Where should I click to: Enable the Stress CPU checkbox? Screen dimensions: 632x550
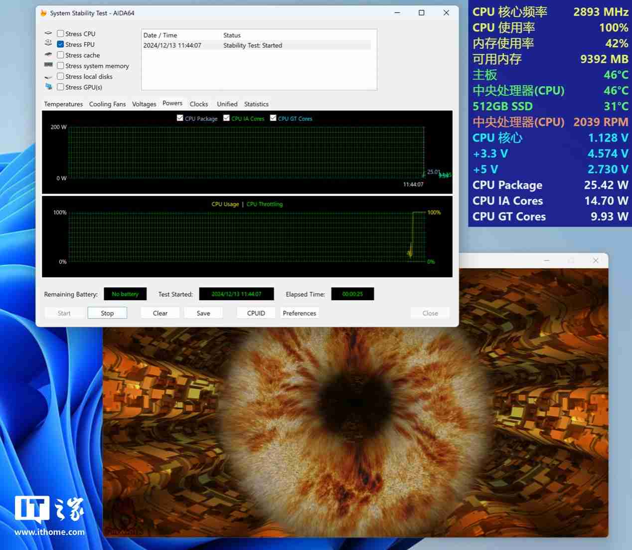click(60, 33)
